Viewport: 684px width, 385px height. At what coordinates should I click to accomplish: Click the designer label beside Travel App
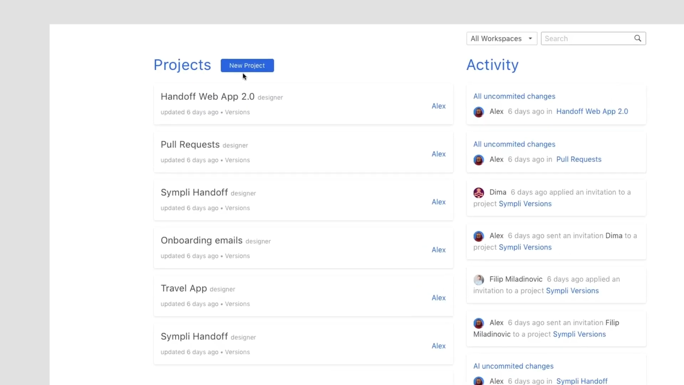(x=222, y=289)
